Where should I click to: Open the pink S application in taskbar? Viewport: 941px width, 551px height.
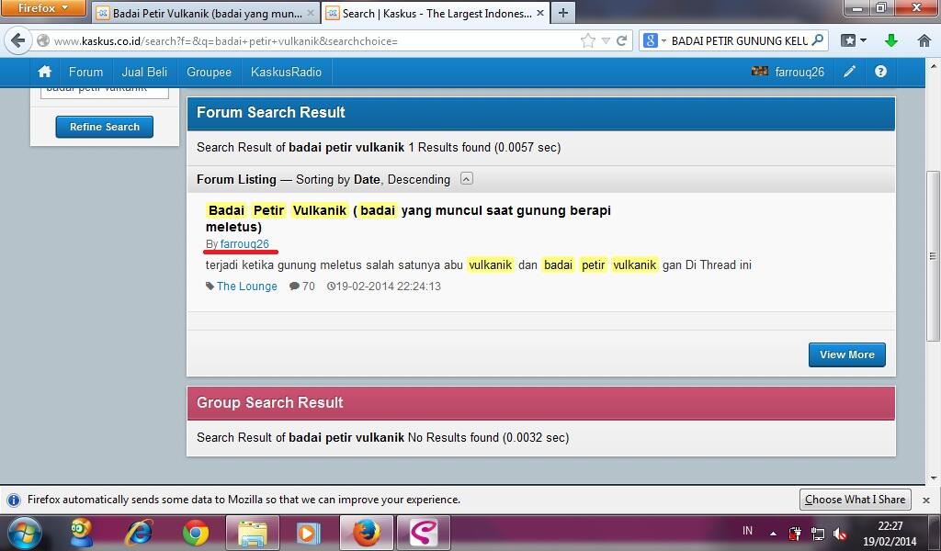pyautogui.click(x=423, y=533)
